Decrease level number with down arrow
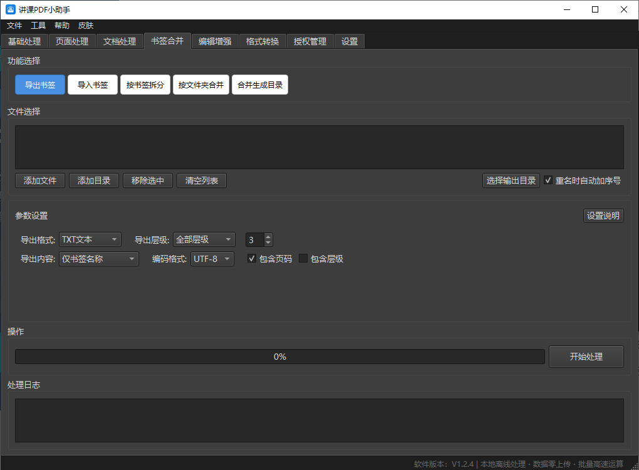This screenshot has height=470, width=639. 268,243
